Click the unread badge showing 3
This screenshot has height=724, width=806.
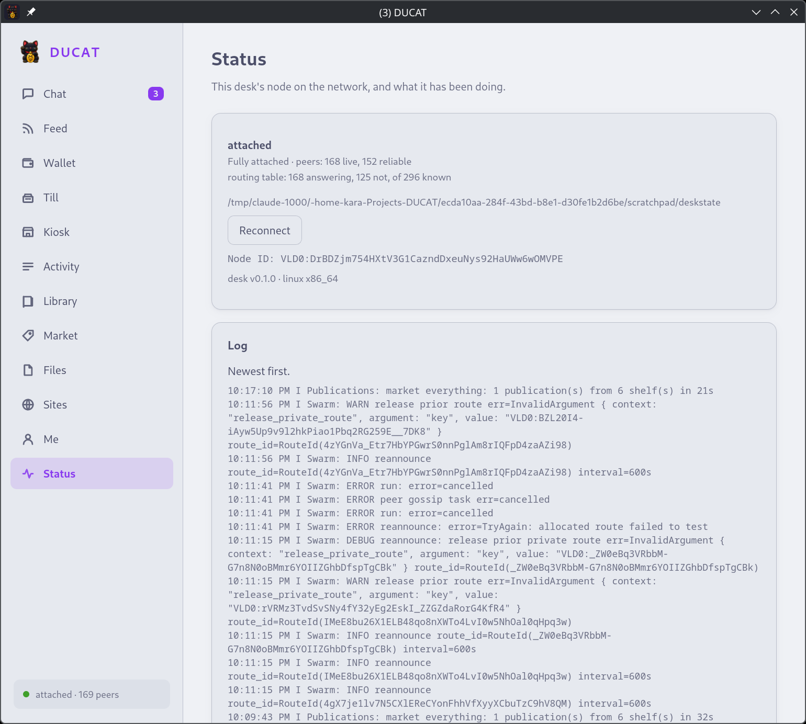coord(156,94)
